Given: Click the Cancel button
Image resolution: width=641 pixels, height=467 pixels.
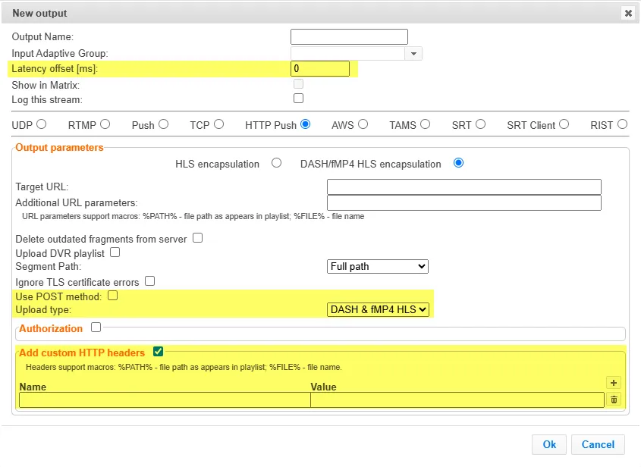Looking at the screenshot, I should tap(598, 444).
